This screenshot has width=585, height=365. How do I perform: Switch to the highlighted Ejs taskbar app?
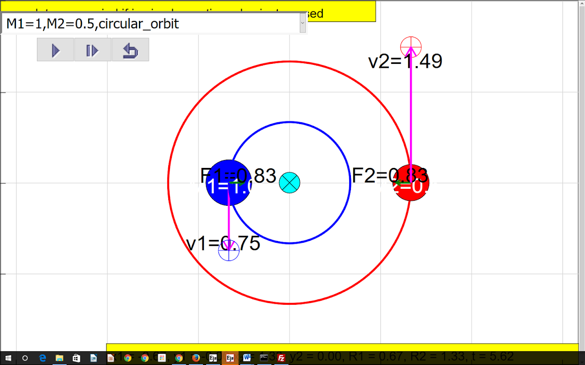coord(230,358)
